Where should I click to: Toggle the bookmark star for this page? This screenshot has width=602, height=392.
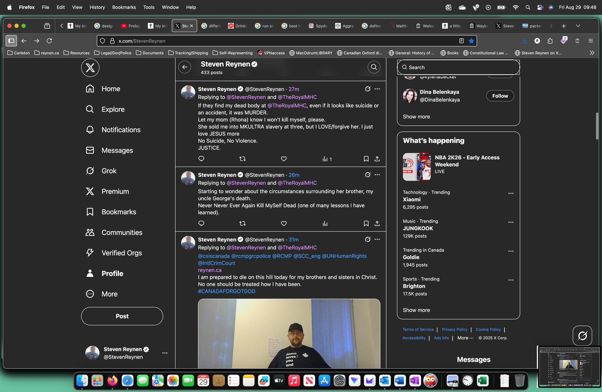(471, 41)
